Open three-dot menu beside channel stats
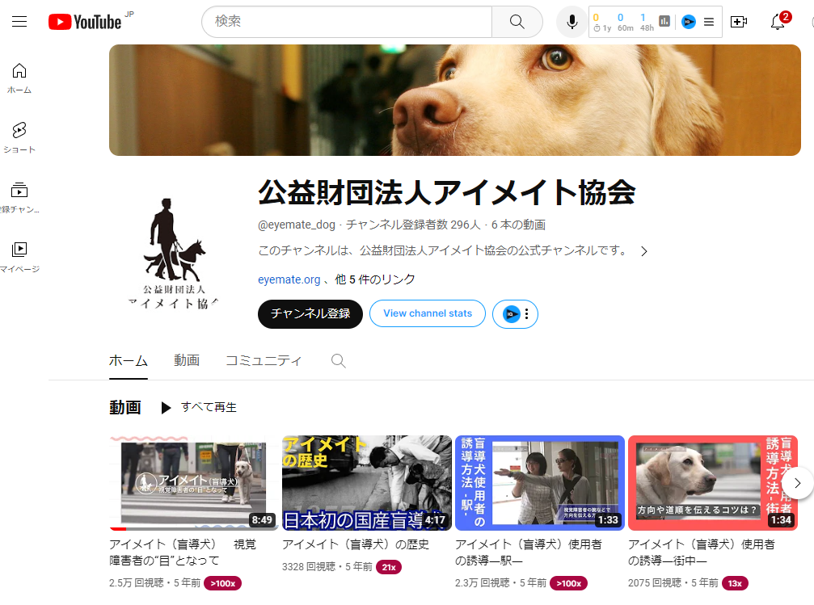This screenshot has height=605, width=814. (526, 314)
